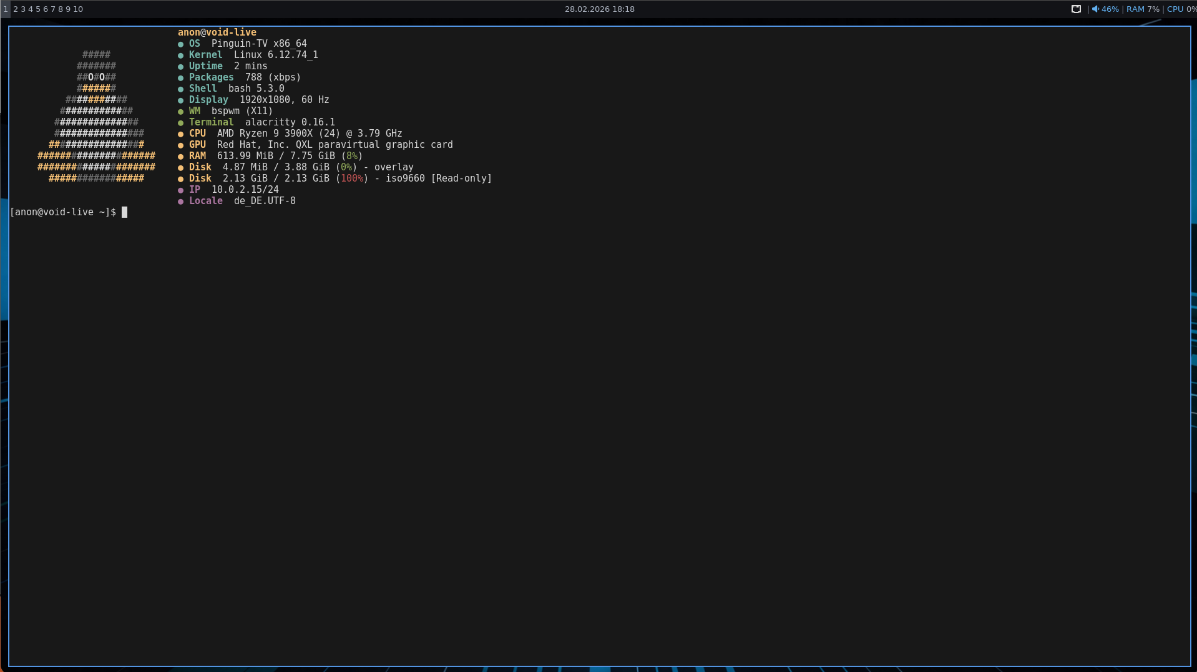Image resolution: width=1197 pixels, height=672 pixels.
Task: Switch to workspace 9
Action: point(68,9)
